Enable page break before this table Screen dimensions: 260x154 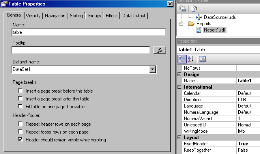[20, 91]
